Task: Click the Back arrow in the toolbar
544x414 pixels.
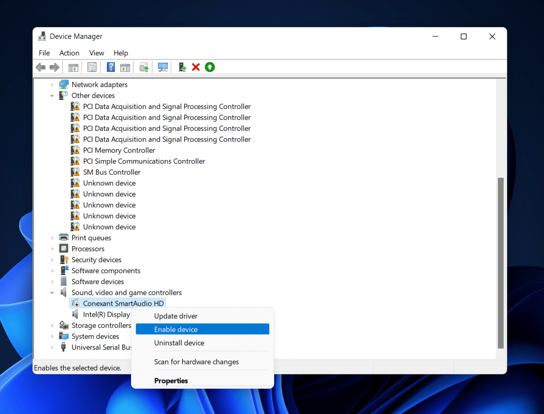Action: (41, 67)
